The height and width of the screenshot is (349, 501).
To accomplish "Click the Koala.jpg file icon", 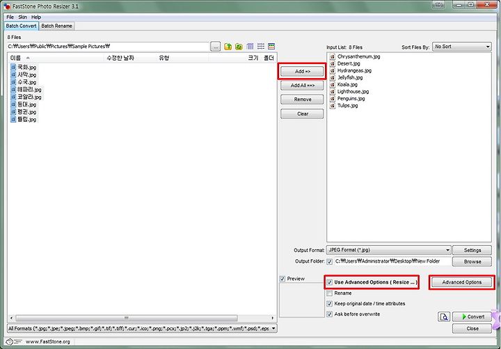I will coord(333,85).
